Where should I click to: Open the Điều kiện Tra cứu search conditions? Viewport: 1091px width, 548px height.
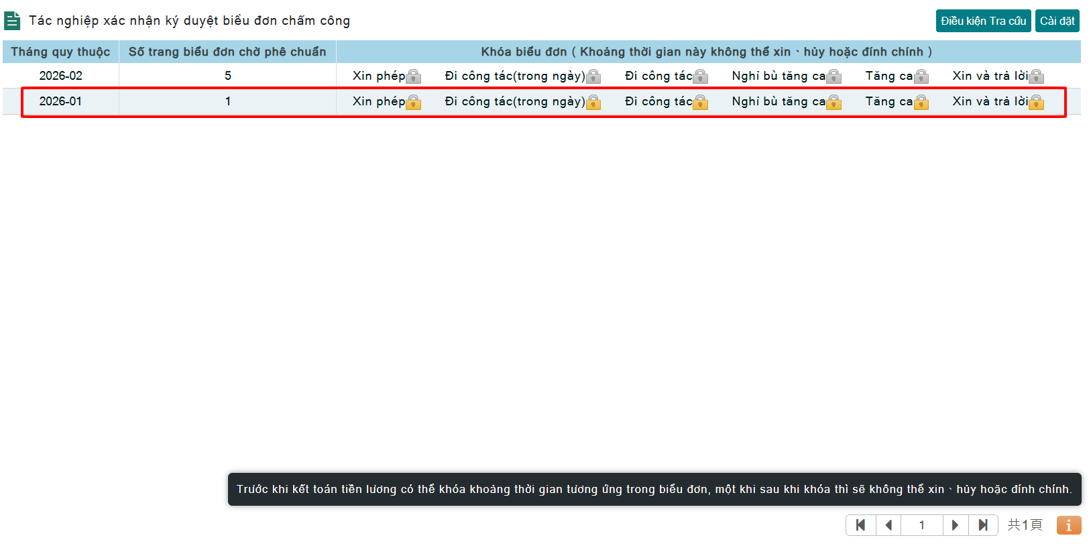(x=983, y=21)
